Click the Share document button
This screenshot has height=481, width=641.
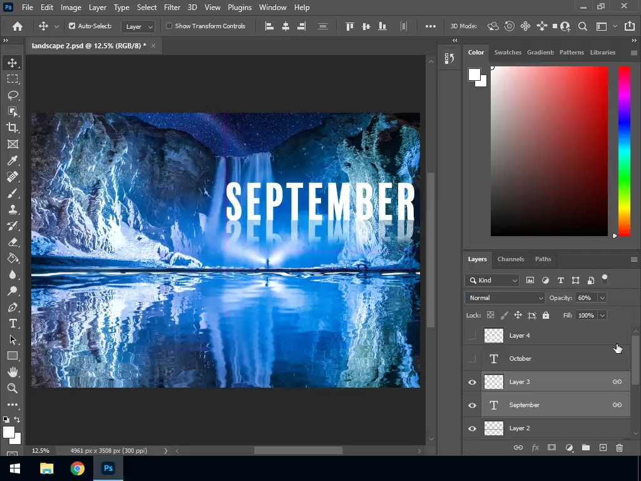click(x=630, y=26)
